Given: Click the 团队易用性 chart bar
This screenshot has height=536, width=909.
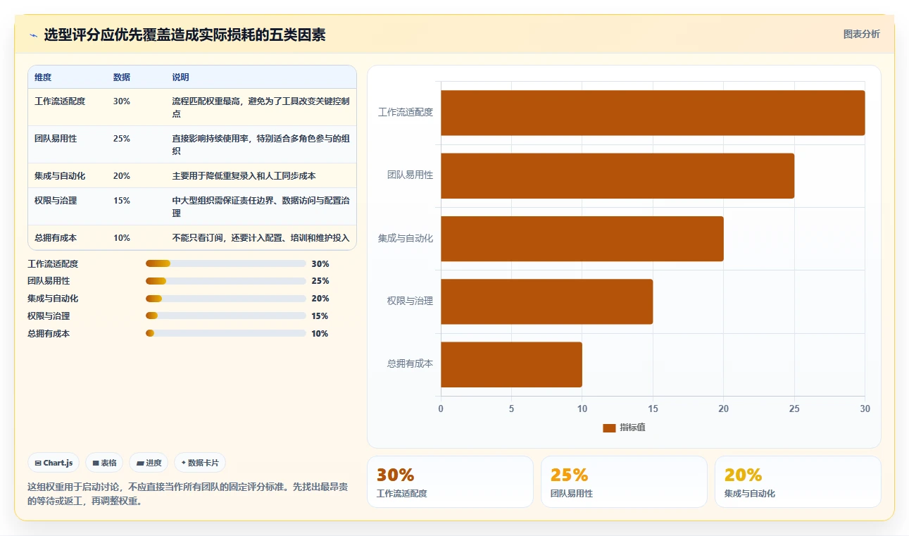Looking at the screenshot, I should 618,175.
